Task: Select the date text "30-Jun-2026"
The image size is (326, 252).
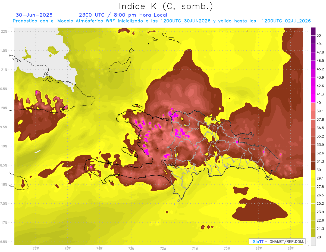Action: 34,15
